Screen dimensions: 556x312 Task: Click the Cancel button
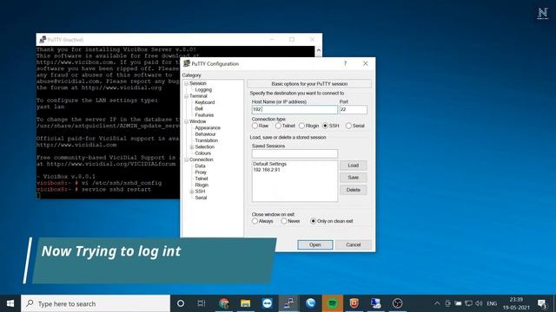pos(354,244)
